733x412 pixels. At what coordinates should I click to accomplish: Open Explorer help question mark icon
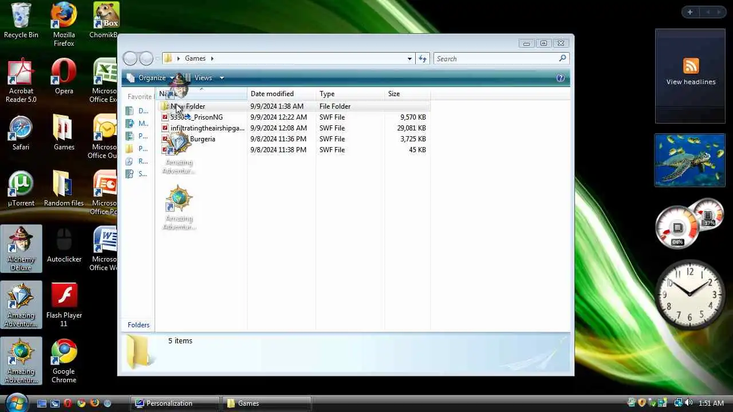(x=561, y=78)
